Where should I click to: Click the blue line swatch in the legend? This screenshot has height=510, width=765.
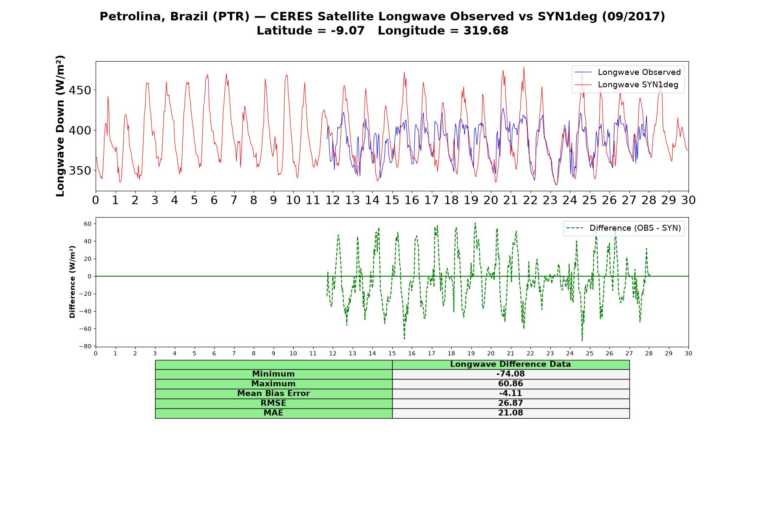(583, 72)
